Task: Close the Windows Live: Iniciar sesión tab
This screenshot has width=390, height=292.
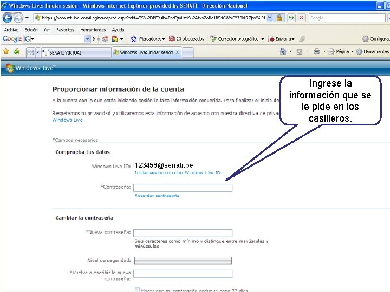Action: (177, 52)
